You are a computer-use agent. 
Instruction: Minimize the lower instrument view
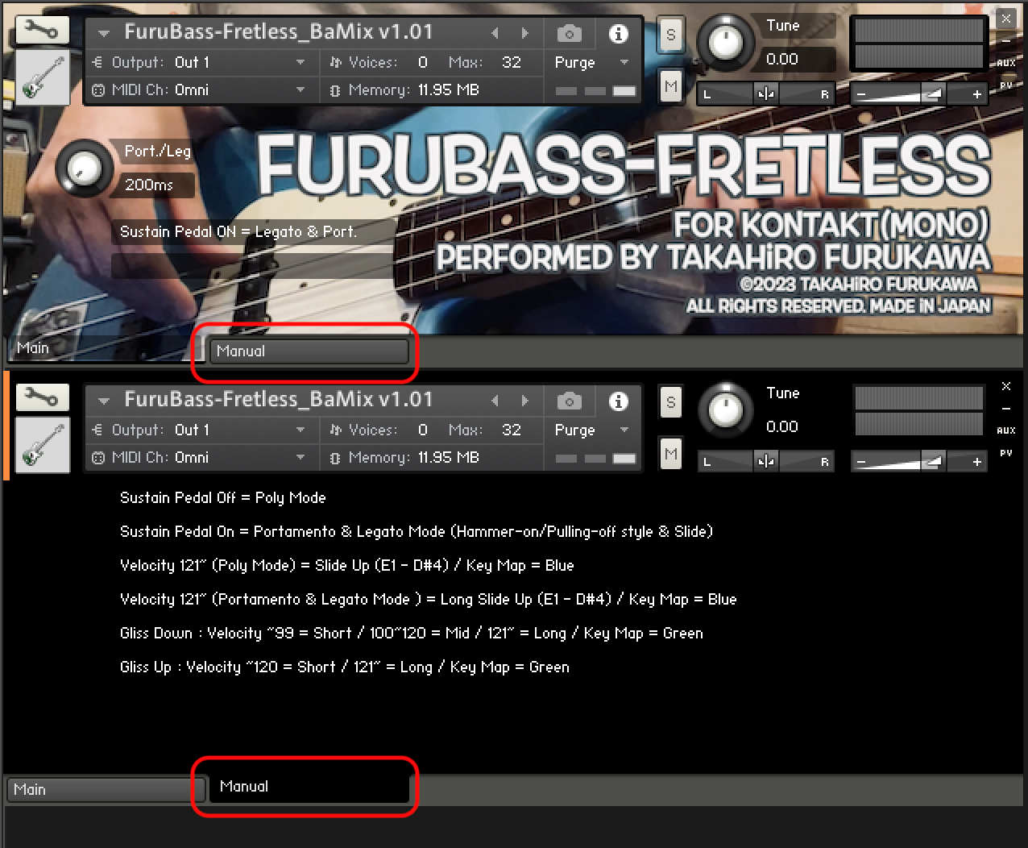point(1006,409)
